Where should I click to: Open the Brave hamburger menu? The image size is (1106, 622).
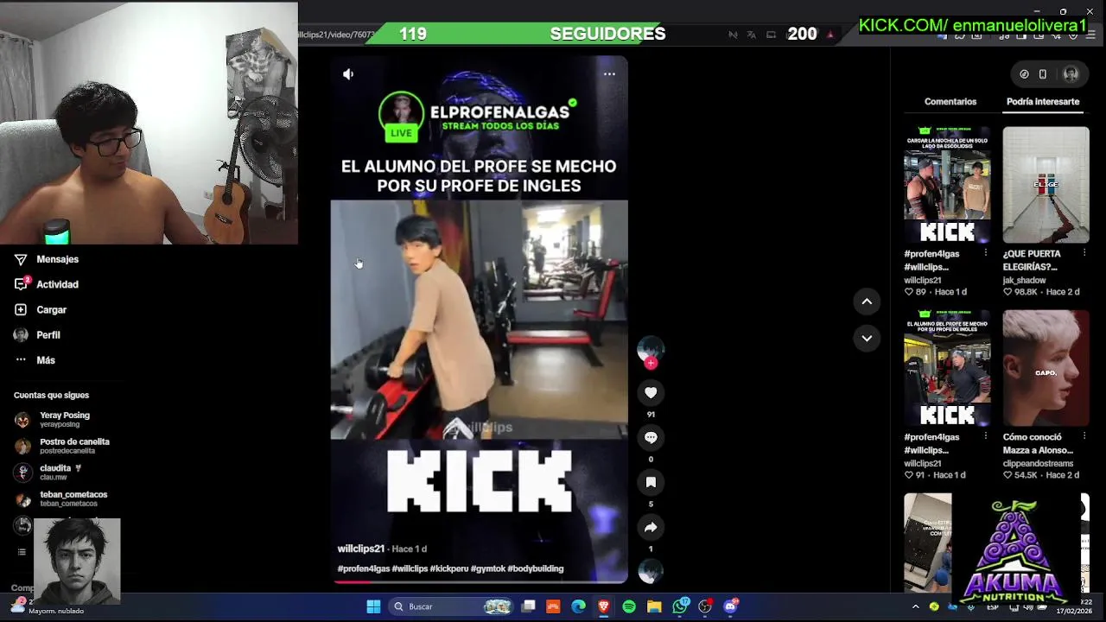point(1091,35)
